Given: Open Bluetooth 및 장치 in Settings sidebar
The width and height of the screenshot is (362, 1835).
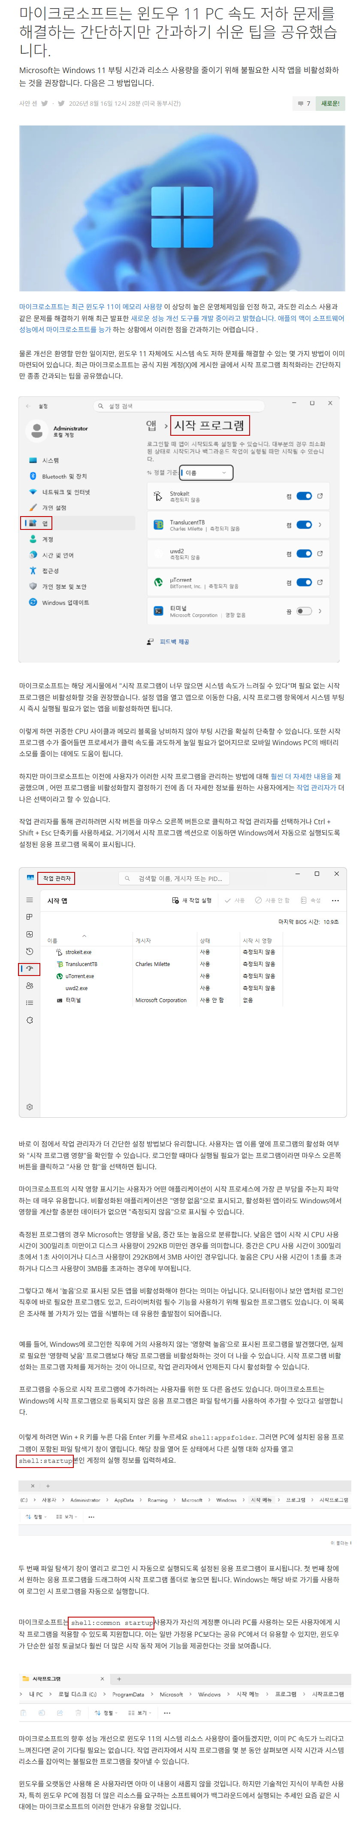Looking at the screenshot, I should coord(57,476).
